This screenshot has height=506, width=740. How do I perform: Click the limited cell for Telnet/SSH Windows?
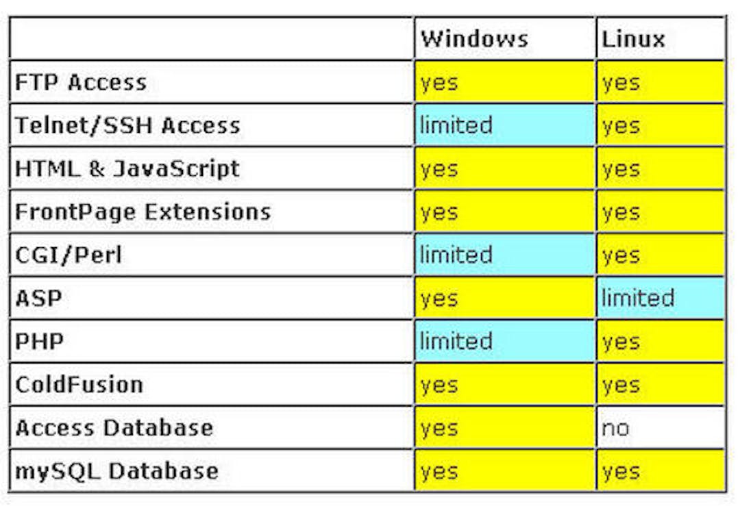(x=504, y=125)
